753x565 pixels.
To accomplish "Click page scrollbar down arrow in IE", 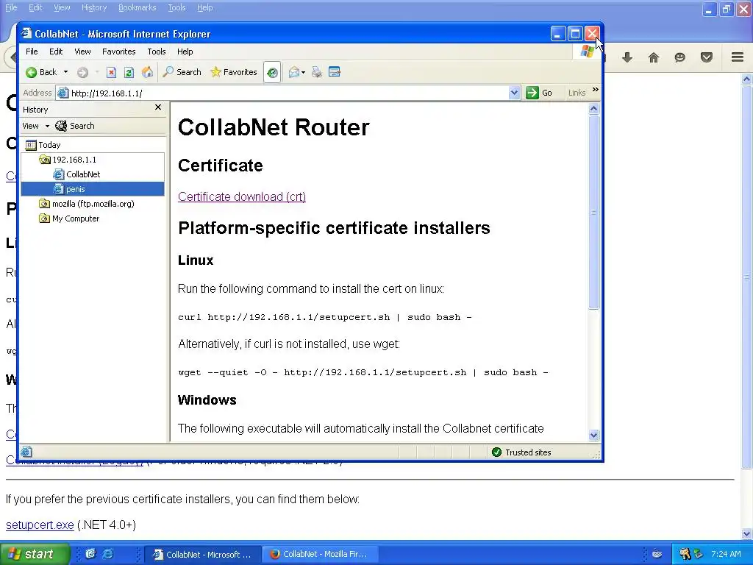I will [x=593, y=436].
